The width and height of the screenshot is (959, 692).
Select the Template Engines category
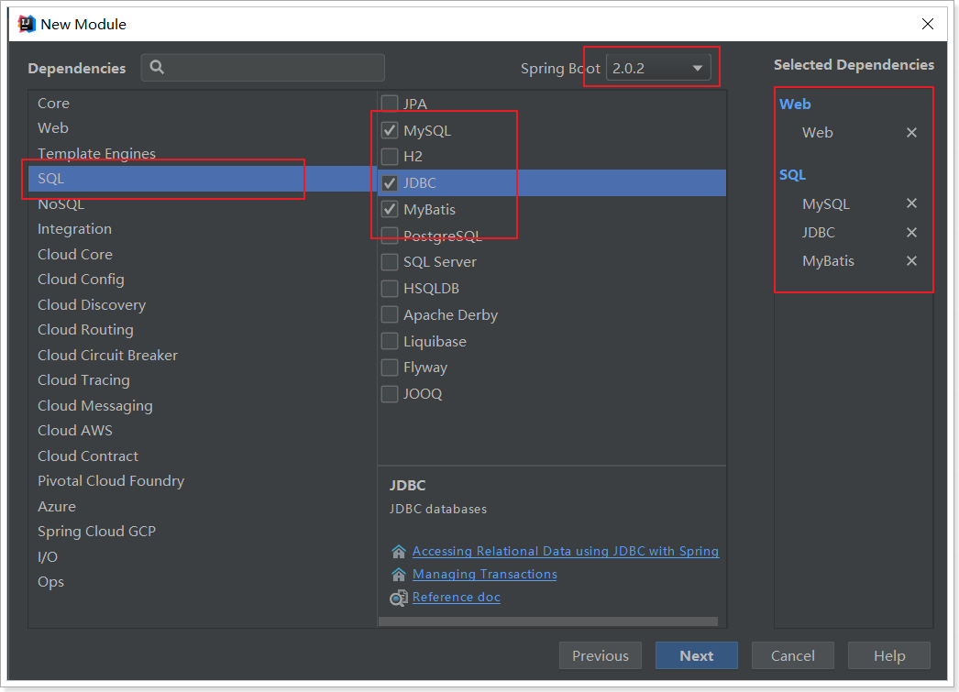tap(203, 153)
